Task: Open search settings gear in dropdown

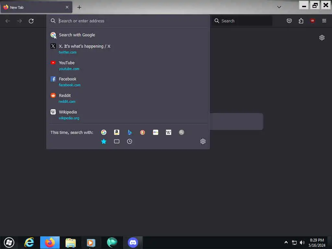Action: [x=203, y=141]
